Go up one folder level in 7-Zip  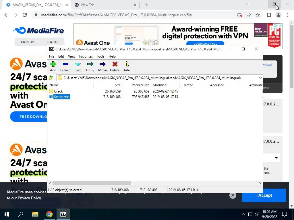coord(51,78)
